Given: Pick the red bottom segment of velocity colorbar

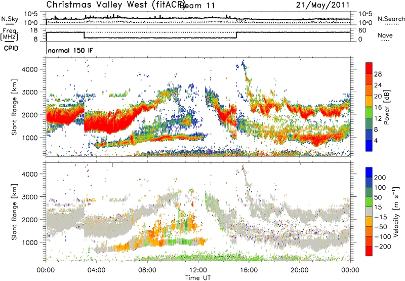Looking at the screenshot, I should (369, 251).
